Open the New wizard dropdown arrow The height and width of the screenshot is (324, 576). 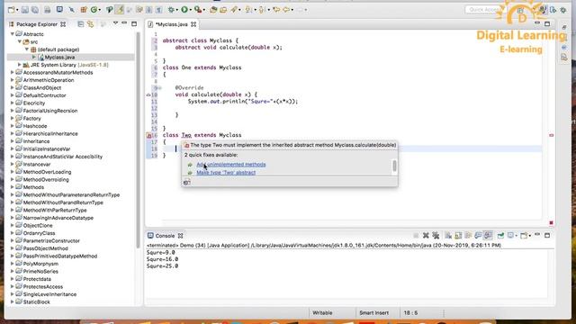(x=17, y=10)
